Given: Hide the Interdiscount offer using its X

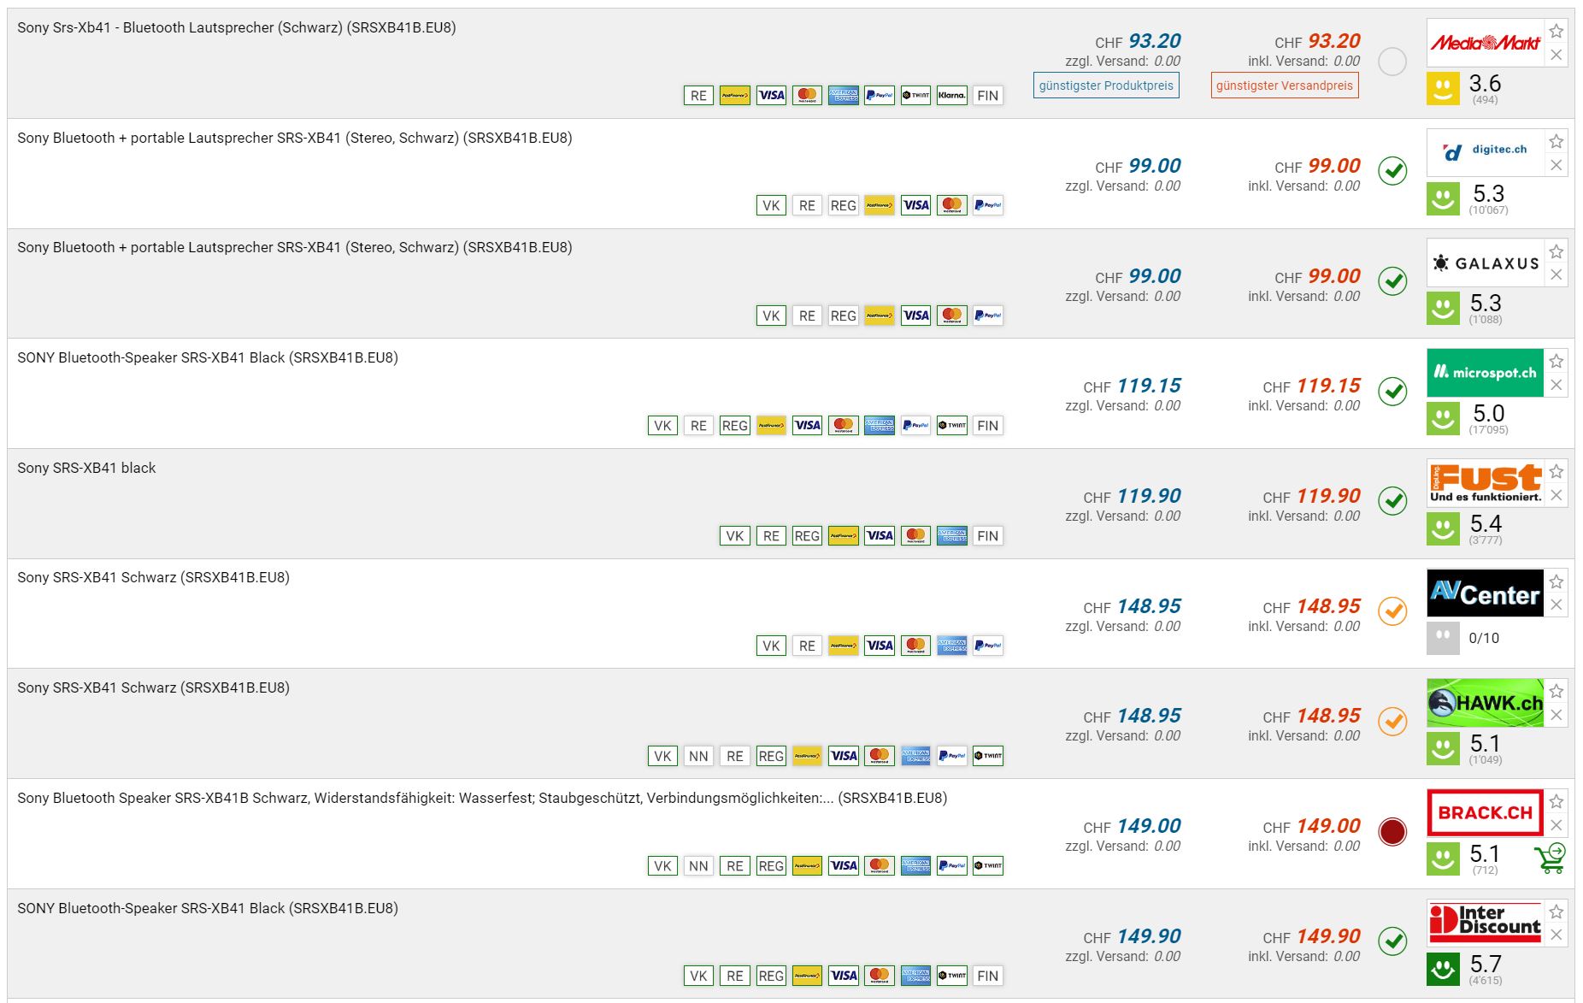Looking at the screenshot, I should coord(1557,935).
